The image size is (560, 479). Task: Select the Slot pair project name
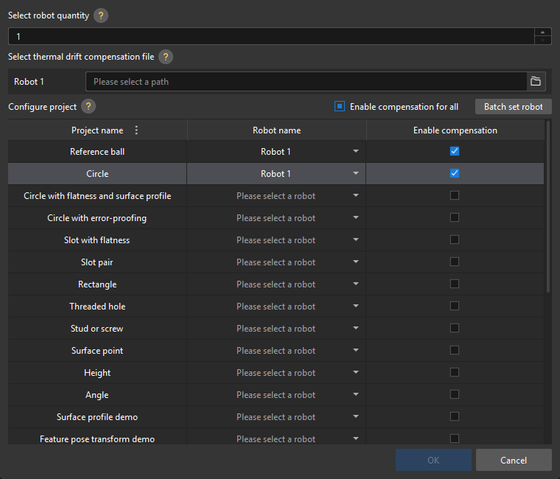97,262
